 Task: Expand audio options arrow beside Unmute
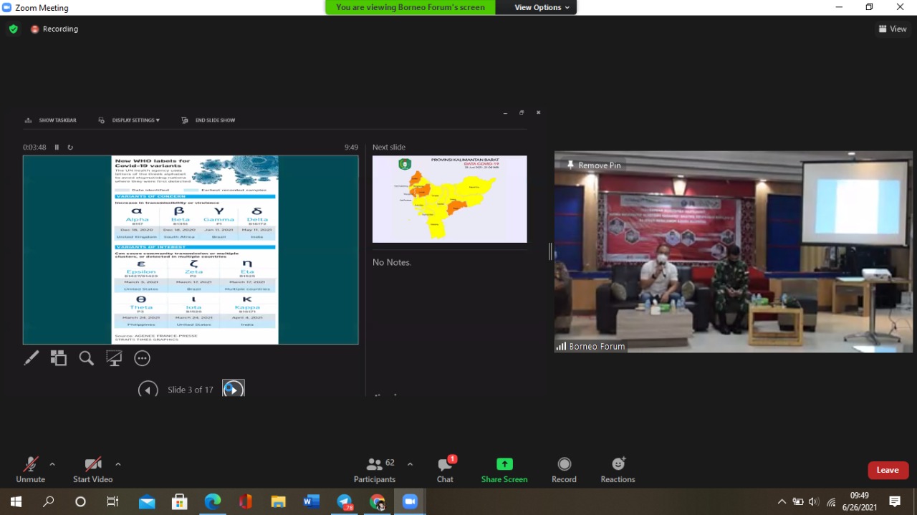tap(52, 464)
